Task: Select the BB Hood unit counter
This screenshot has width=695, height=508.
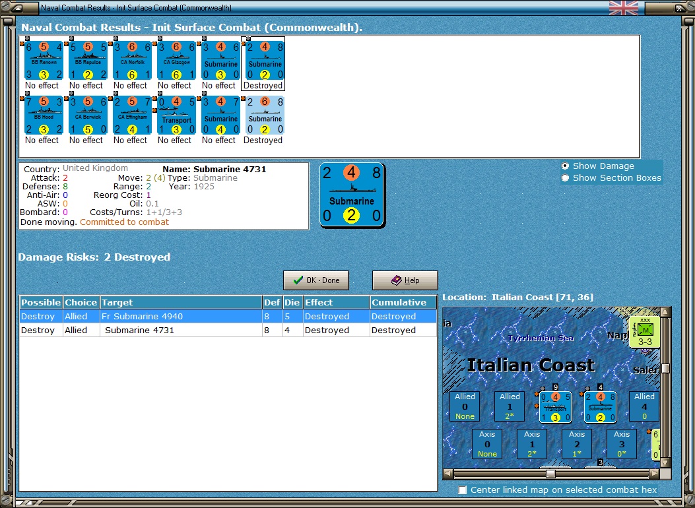Action: [x=44, y=115]
